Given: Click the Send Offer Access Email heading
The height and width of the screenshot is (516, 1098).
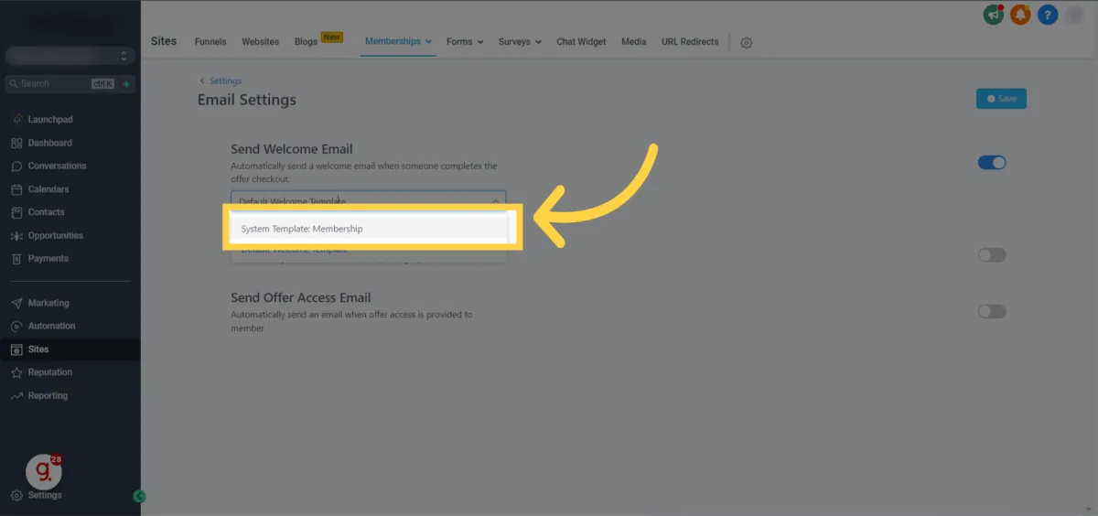Looking at the screenshot, I should click(x=301, y=298).
